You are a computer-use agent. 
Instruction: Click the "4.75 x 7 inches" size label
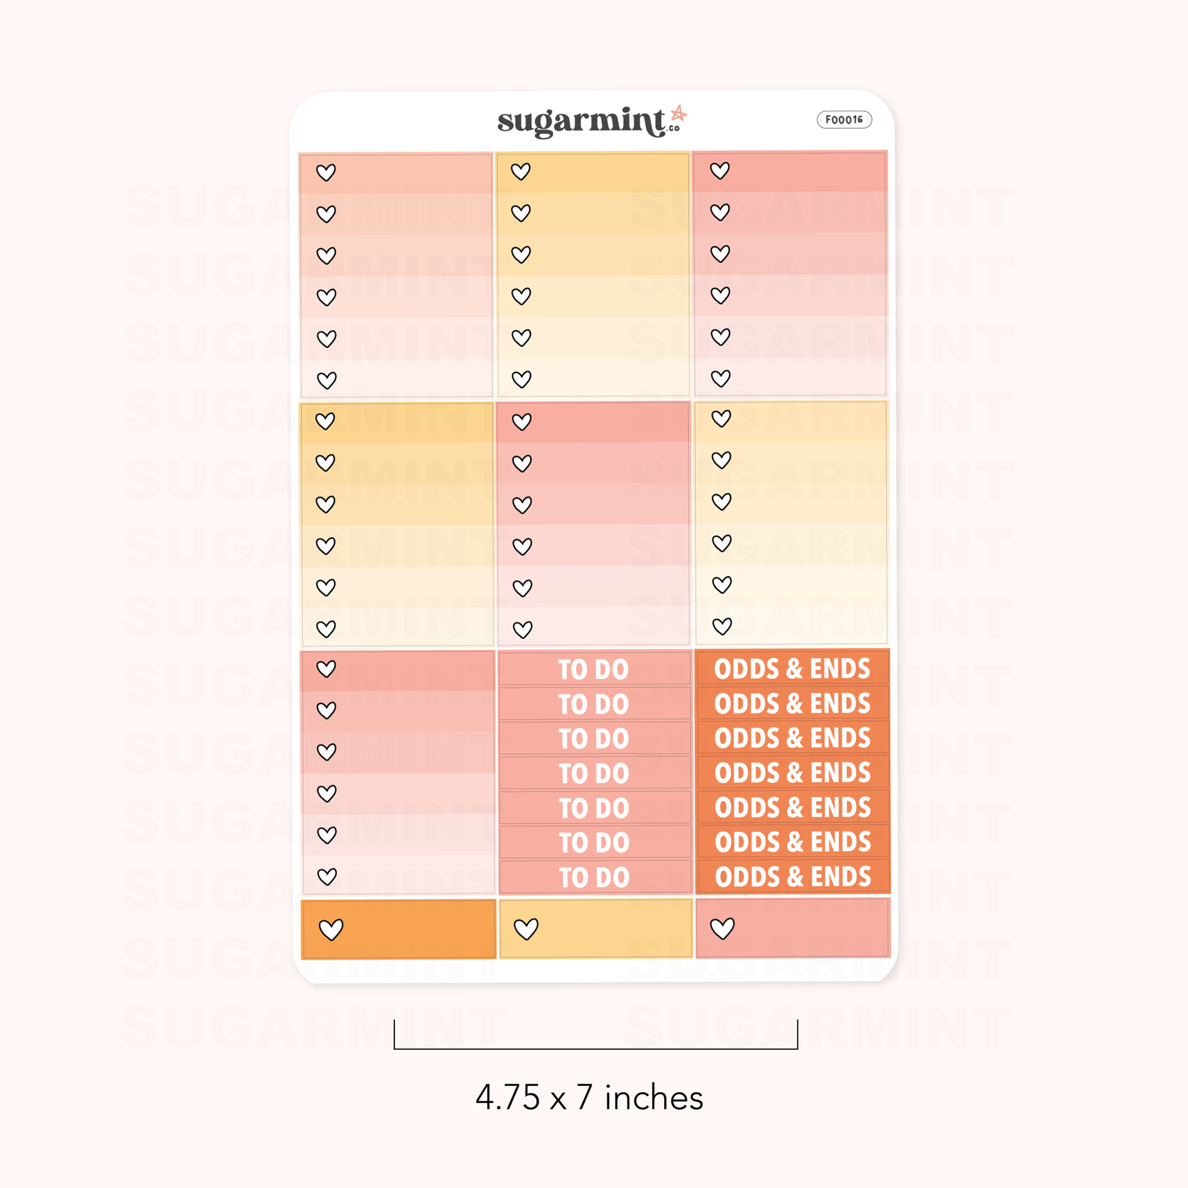coord(589,1097)
